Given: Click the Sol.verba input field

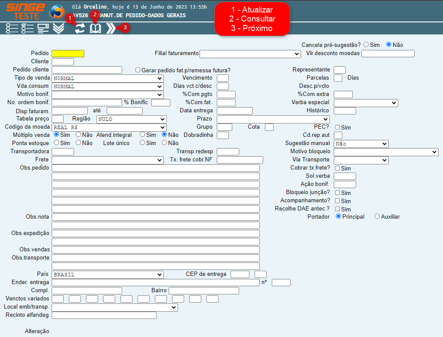Looking at the screenshot, I should tap(345, 176).
